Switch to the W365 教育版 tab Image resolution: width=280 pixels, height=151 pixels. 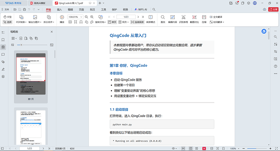(x=13, y=3)
